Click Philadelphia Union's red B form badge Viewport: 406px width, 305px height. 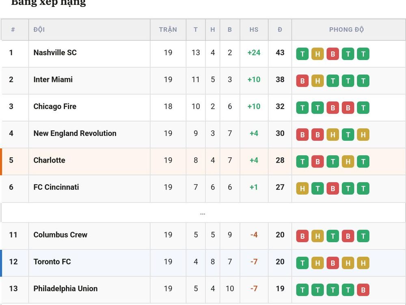pyautogui.click(x=363, y=290)
